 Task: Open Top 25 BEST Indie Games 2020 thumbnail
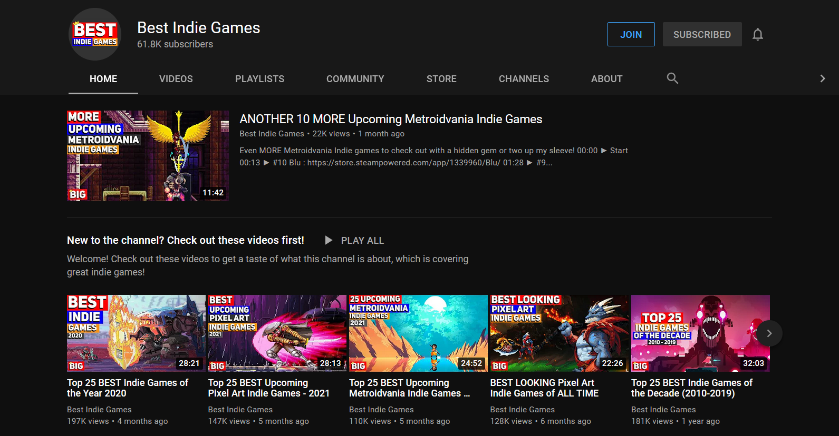[136, 333]
